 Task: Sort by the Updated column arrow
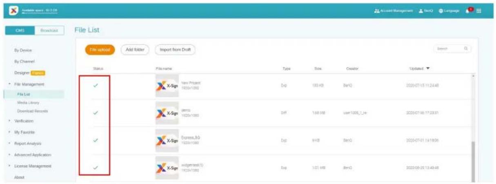point(428,69)
